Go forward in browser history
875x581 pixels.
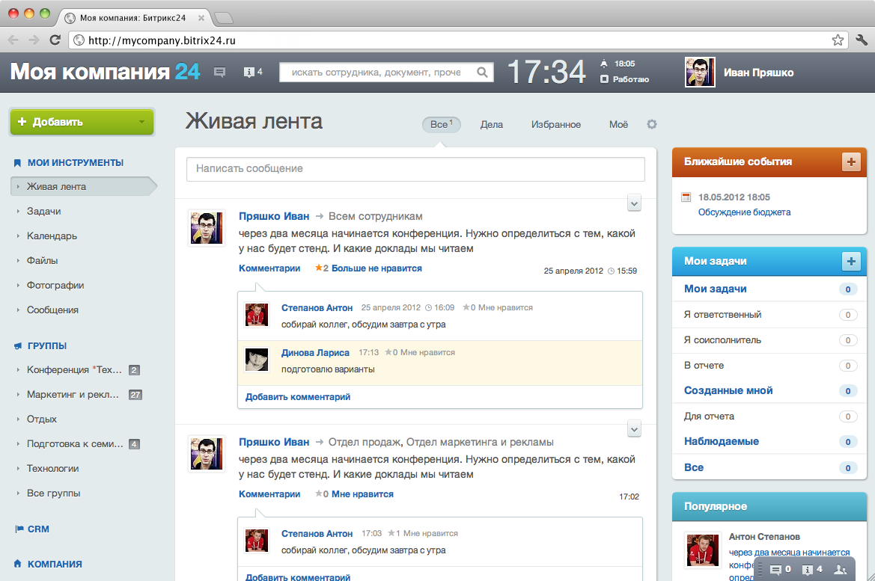coord(34,40)
